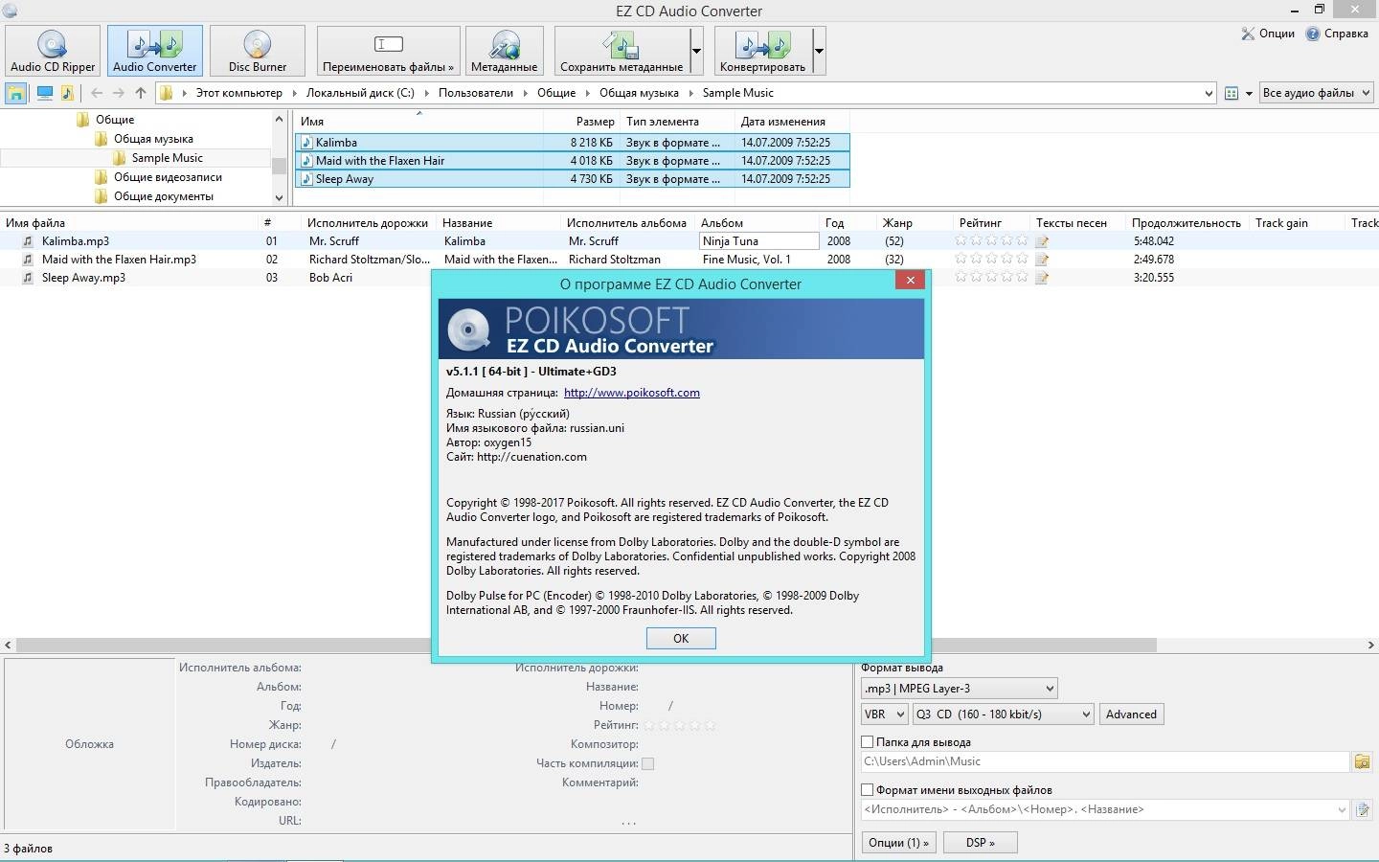Select Sleep Away in the file browser
1379x862 pixels.
[572, 178]
